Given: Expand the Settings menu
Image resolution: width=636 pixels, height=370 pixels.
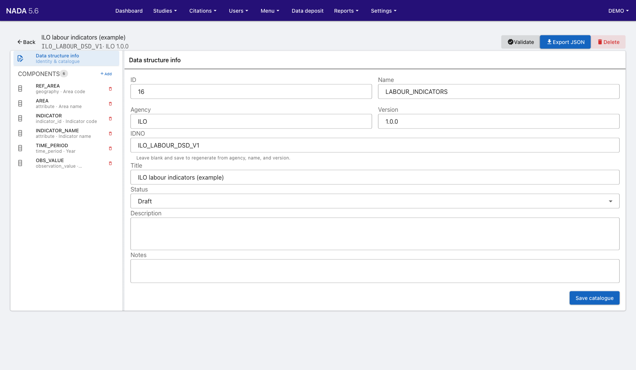Looking at the screenshot, I should (384, 11).
